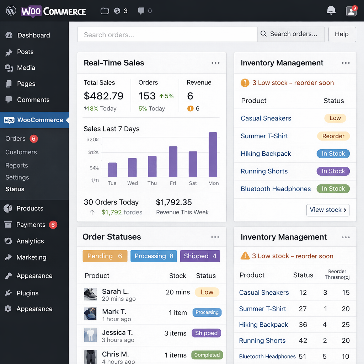The width and height of the screenshot is (364, 364).
Task: Expand Order Statuses three-dot menu
Action: pos(215,237)
